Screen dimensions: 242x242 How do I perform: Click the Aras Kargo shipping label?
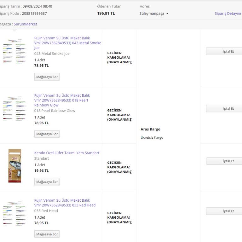tap(150, 129)
